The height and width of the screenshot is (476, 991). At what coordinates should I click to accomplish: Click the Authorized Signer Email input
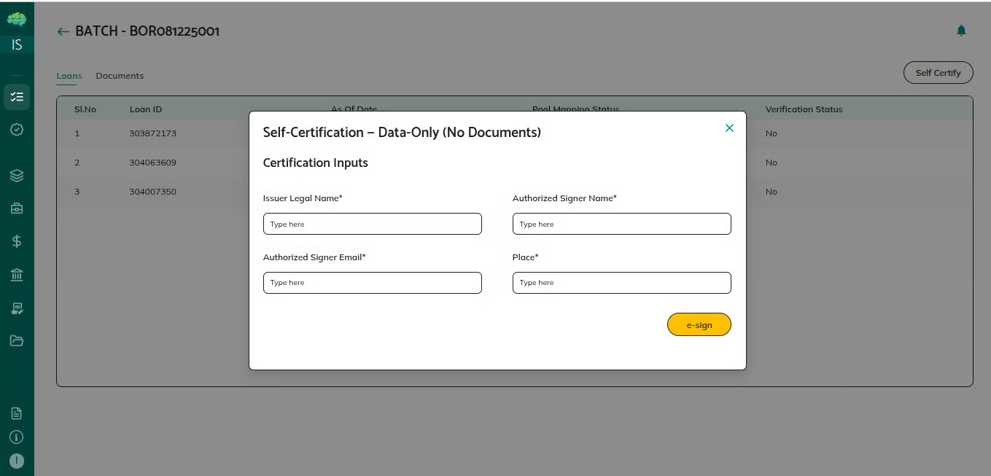click(372, 283)
